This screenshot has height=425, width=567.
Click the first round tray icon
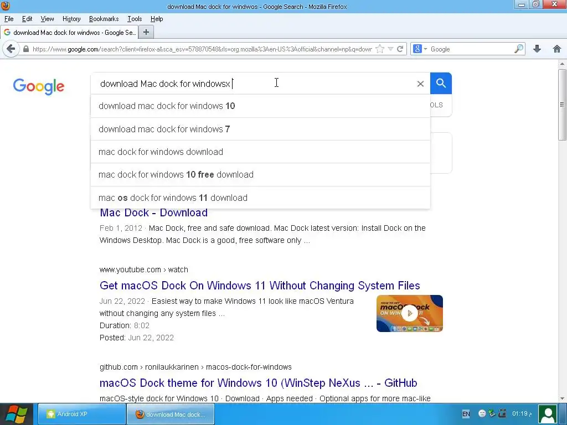(x=482, y=413)
